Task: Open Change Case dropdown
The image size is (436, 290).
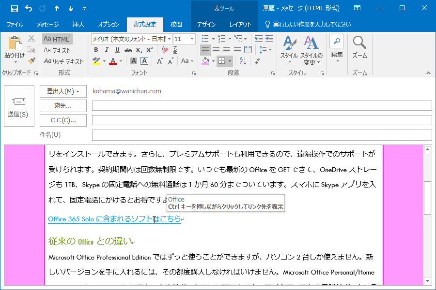Action: pos(187,61)
